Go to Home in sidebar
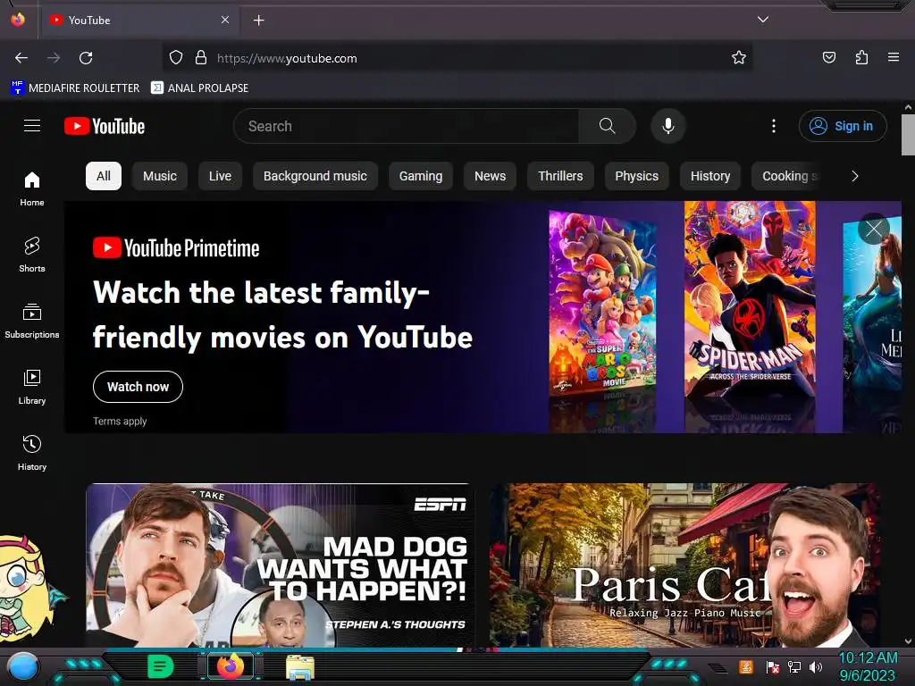 [32, 188]
